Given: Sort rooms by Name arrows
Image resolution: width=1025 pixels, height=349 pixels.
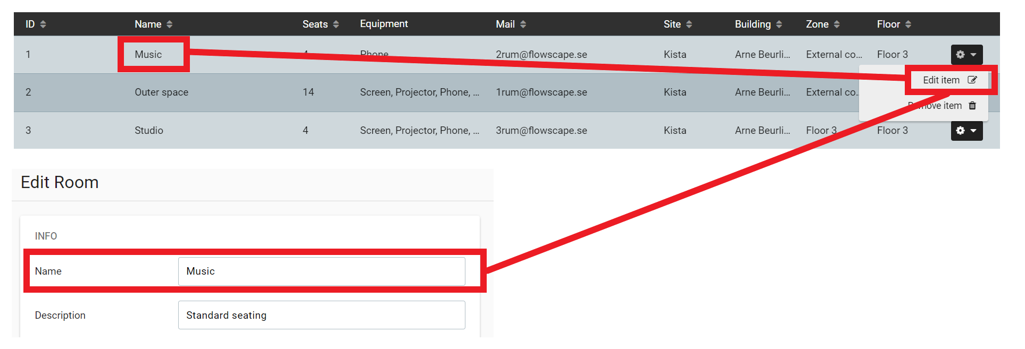Looking at the screenshot, I should (170, 24).
